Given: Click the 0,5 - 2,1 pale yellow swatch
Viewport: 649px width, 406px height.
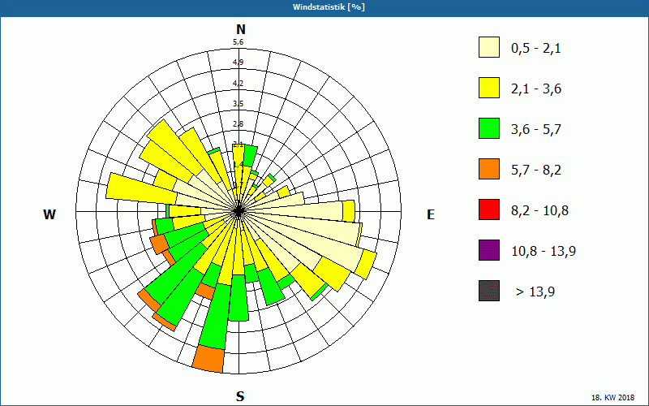Looking at the screenshot, I should pos(489,47).
